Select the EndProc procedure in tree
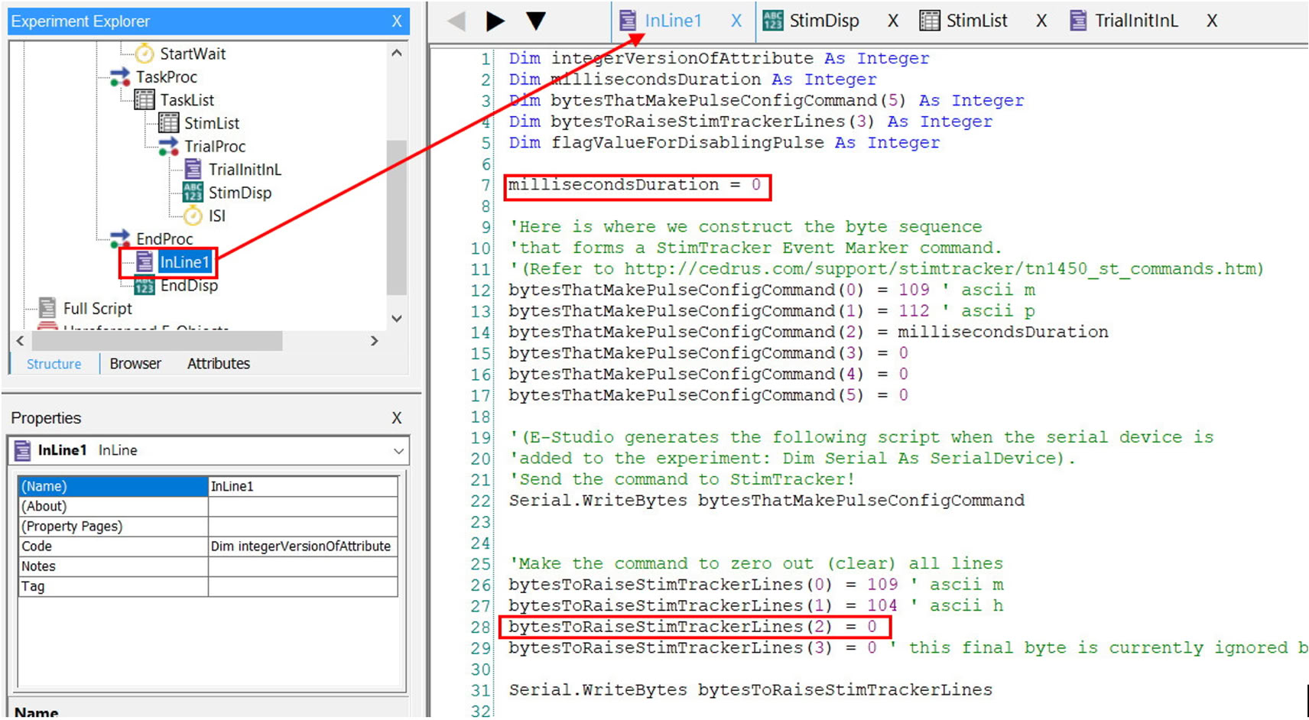Image resolution: width=1309 pixels, height=720 pixels. [164, 239]
